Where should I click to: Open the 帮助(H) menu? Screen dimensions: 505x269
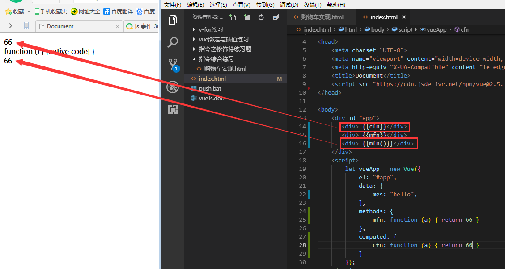coord(336,4)
